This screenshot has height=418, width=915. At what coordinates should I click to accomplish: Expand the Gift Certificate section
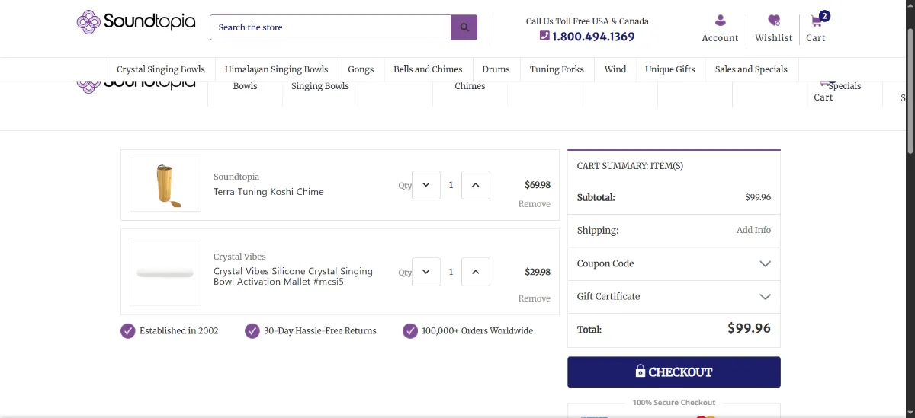(674, 296)
